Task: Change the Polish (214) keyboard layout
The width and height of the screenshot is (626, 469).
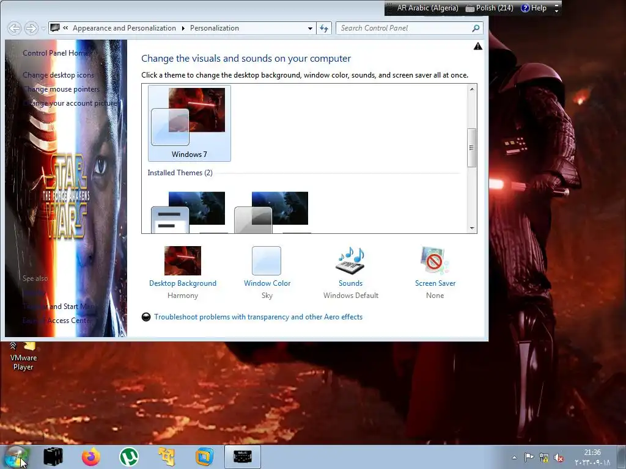Action: 495,8
